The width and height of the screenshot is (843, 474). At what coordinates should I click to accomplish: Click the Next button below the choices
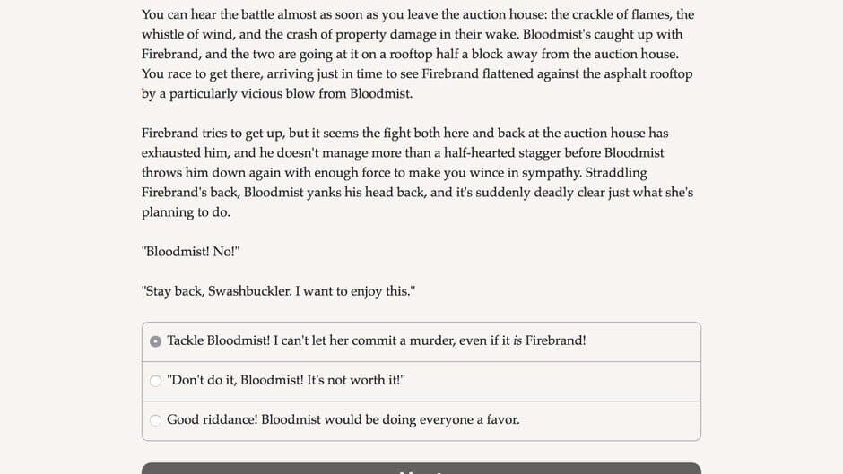[421, 469]
